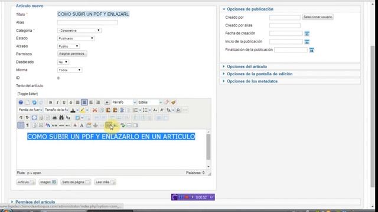Click the Print icon
Screen dimensions: 378x212
click(54, 118)
